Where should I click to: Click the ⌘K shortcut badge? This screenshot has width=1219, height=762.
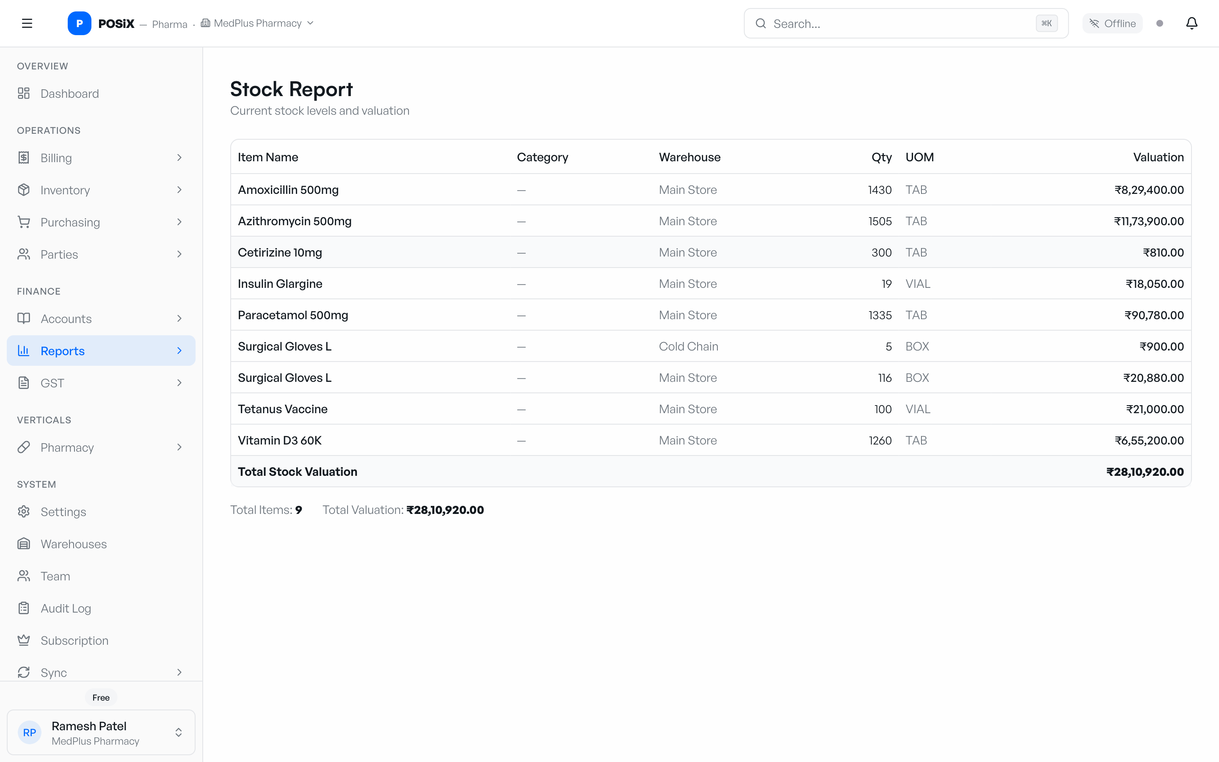[x=1046, y=23]
